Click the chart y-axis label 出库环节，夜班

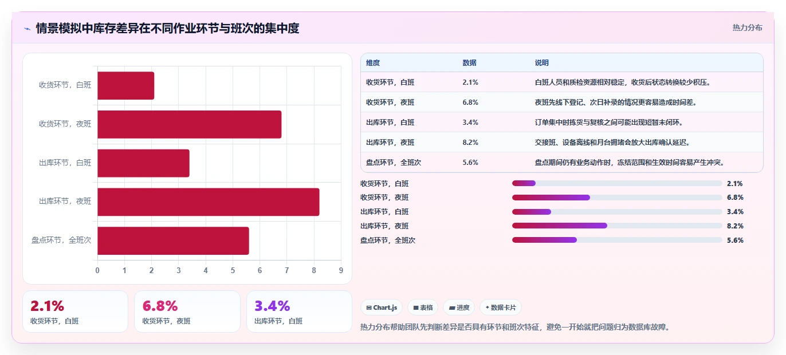pyautogui.click(x=65, y=202)
